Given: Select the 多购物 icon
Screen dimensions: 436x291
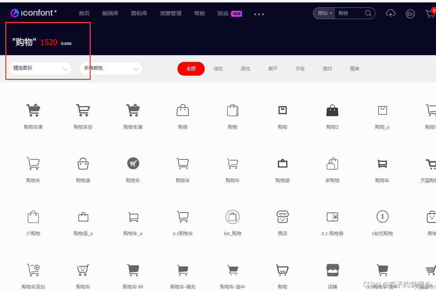Looking at the screenshot, I should (332, 164).
